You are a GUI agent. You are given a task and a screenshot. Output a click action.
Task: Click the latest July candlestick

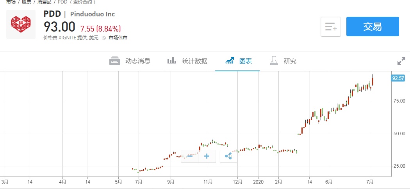click(x=373, y=81)
